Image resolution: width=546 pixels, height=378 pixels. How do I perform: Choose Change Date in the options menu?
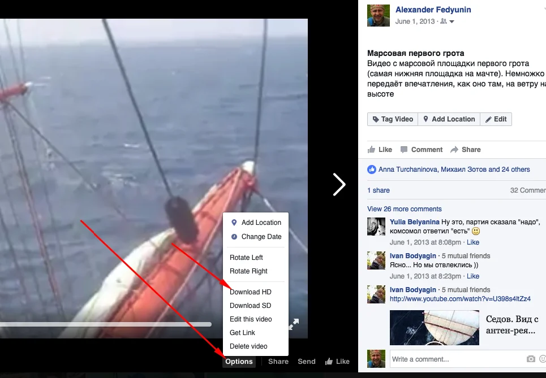click(261, 237)
